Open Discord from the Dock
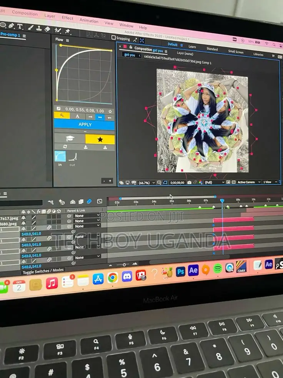The width and height of the screenshot is (283, 378). pos(127,277)
